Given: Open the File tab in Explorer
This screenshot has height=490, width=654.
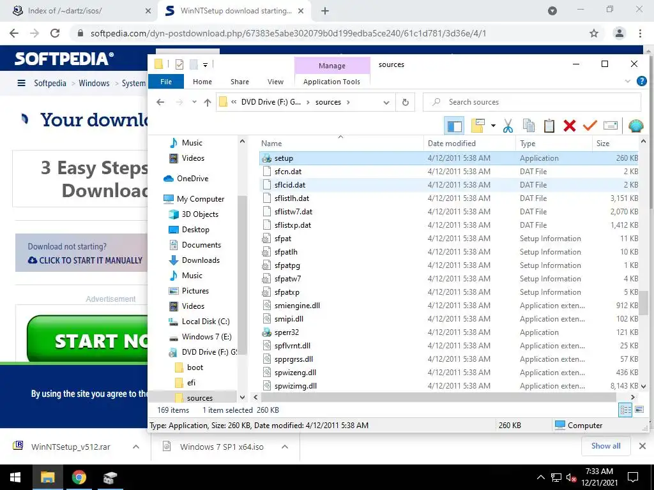Looking at the screenshot, I should click(x=166, y=82).
